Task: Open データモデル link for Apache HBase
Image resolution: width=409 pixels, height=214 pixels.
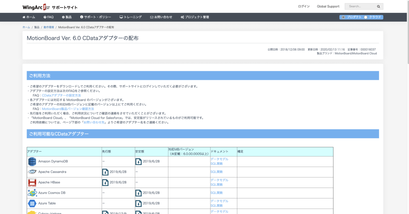Action: tap(219, 180)
